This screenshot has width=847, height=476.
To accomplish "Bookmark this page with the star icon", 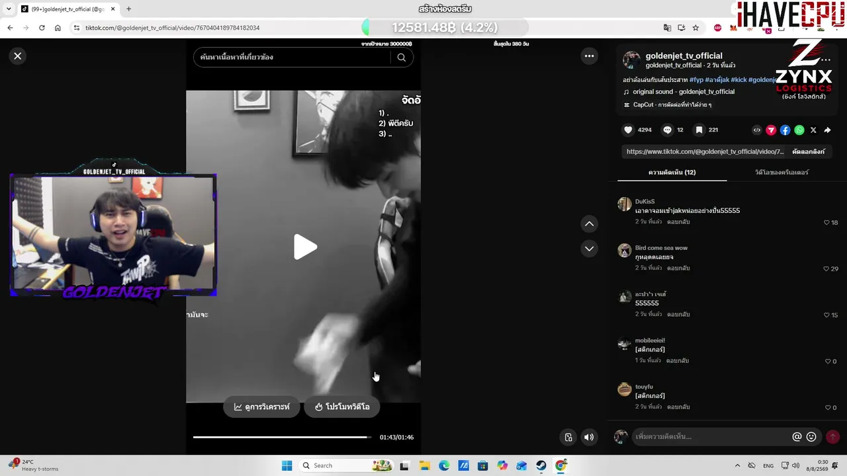I will [695, 28].
